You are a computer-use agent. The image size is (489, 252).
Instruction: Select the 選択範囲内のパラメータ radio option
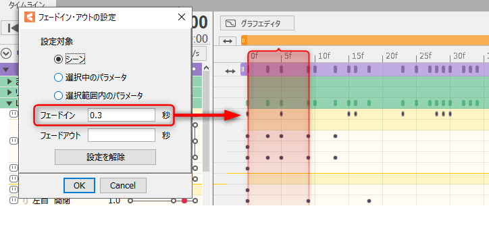click(x=58, y=95)
